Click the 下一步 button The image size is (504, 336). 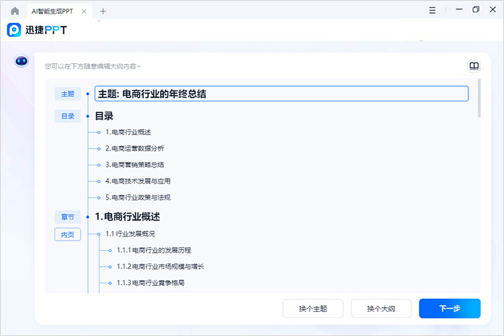[450, 308]
